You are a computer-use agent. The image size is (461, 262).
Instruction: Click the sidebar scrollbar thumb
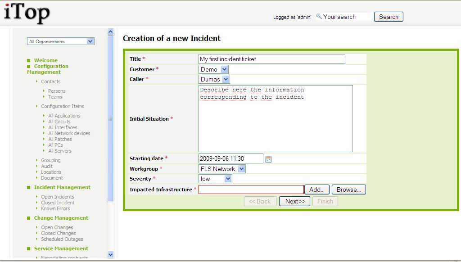coord(111,119)
